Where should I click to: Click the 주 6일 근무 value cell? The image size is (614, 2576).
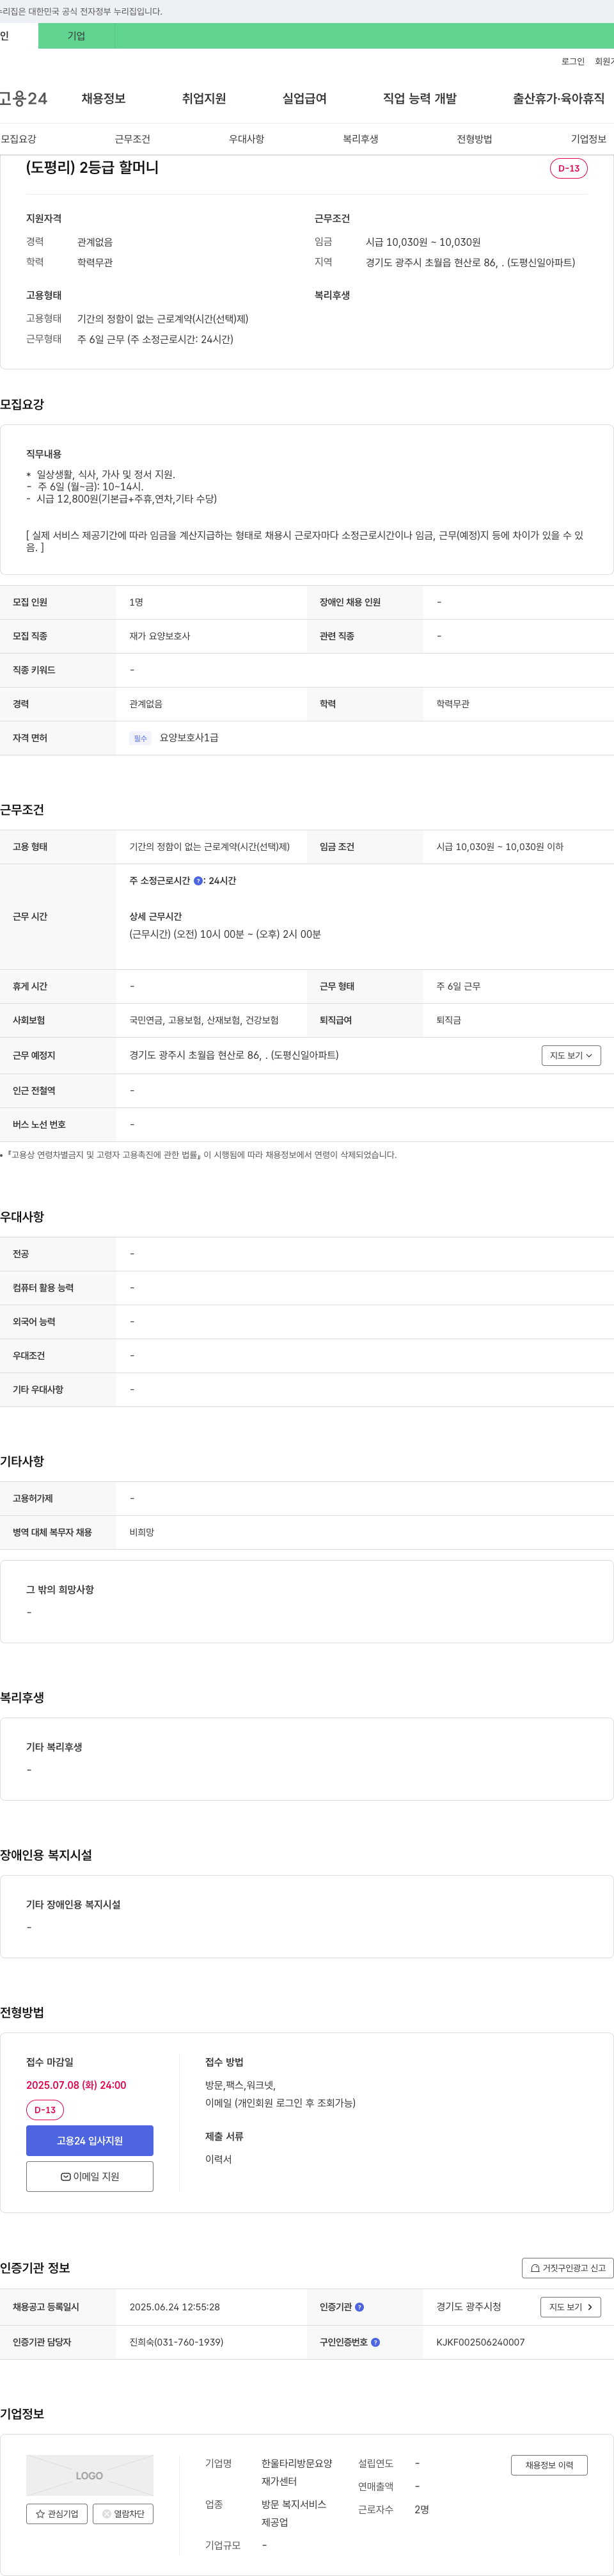(x=458, y=986)
